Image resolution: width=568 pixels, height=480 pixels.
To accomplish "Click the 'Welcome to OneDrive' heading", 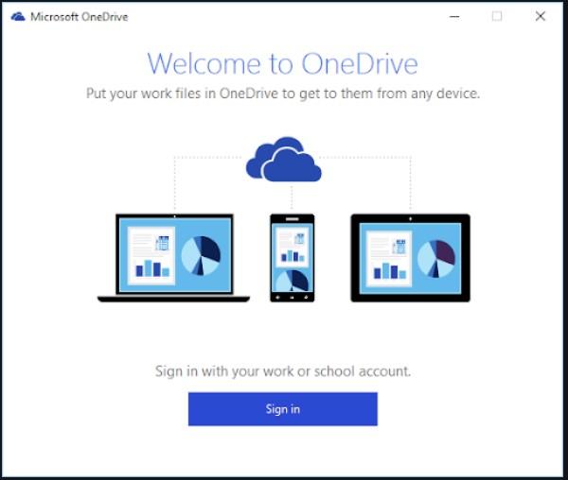I will pyautogui.click(x=282, y=63).
